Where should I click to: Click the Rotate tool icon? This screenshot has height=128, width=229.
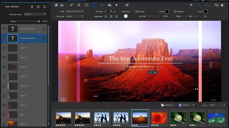(199, 5)
